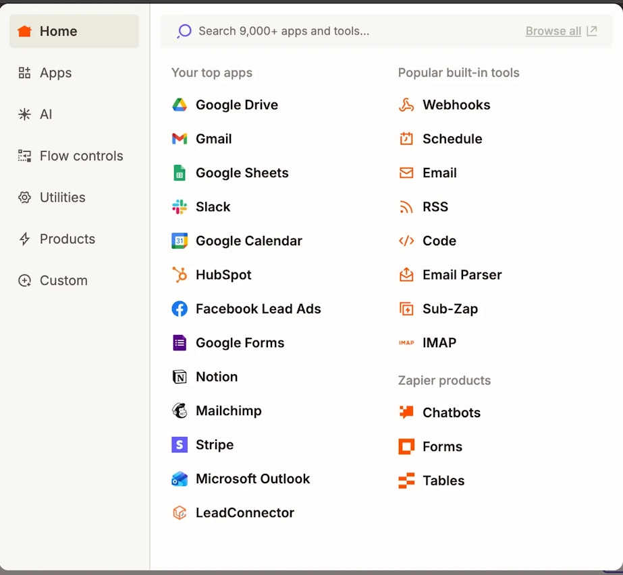623x575 pixels.
Task: Select the HubSpot label
Action: click(223, 274)
